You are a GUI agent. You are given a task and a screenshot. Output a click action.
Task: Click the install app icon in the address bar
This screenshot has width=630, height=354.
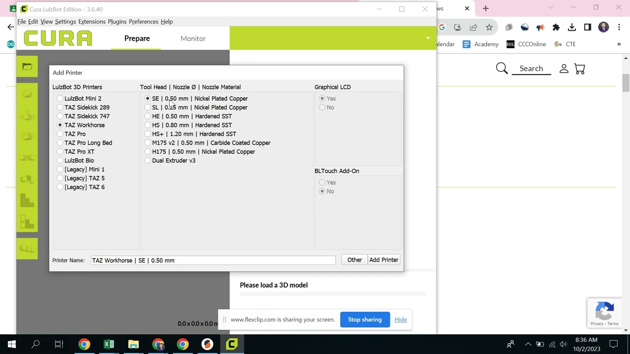point(458,28)
